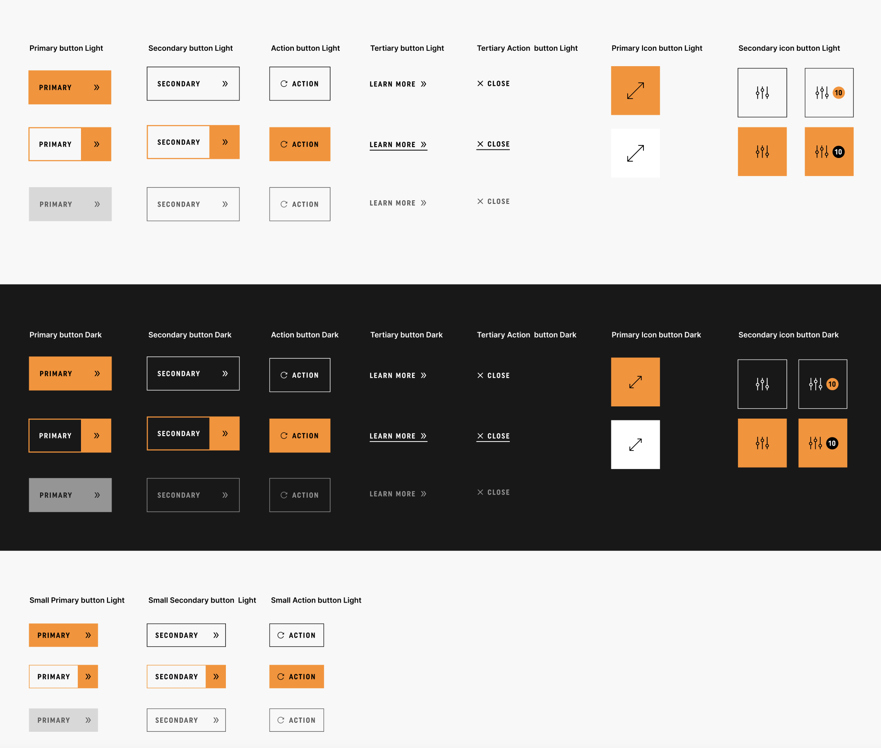The width and height of the screenshot is (881, 748).
Task: Click the orange ACTION refresh button in the light section
Action: (x=300, y=144)
